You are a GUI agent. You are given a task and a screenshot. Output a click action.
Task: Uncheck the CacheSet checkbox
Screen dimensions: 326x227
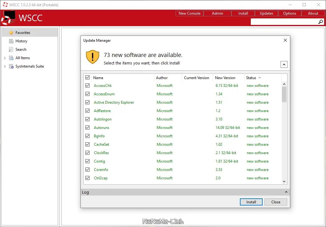(x=88, y=144)
